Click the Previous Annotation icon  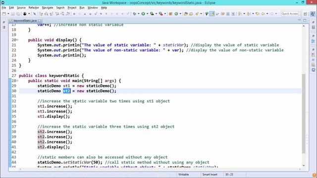coord(249,14)
